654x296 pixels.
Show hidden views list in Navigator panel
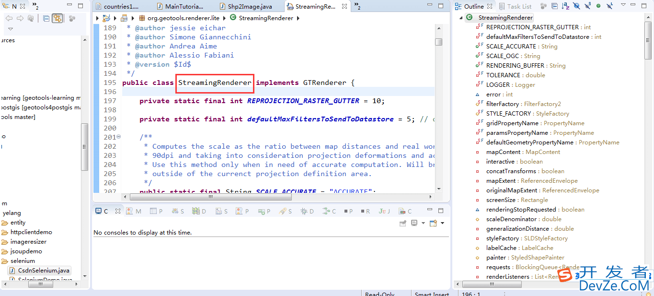[35, 6]
